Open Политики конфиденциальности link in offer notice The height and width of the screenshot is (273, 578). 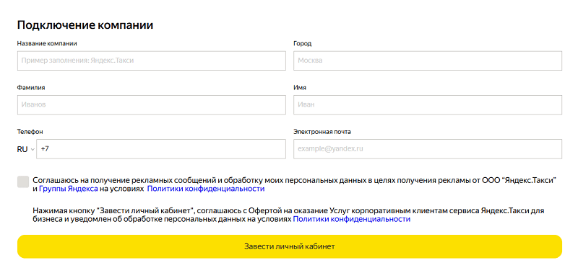(x=352, y=220)
